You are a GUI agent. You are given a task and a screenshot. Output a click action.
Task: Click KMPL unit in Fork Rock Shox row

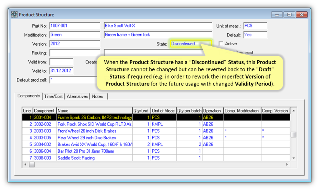click(157, 124)
